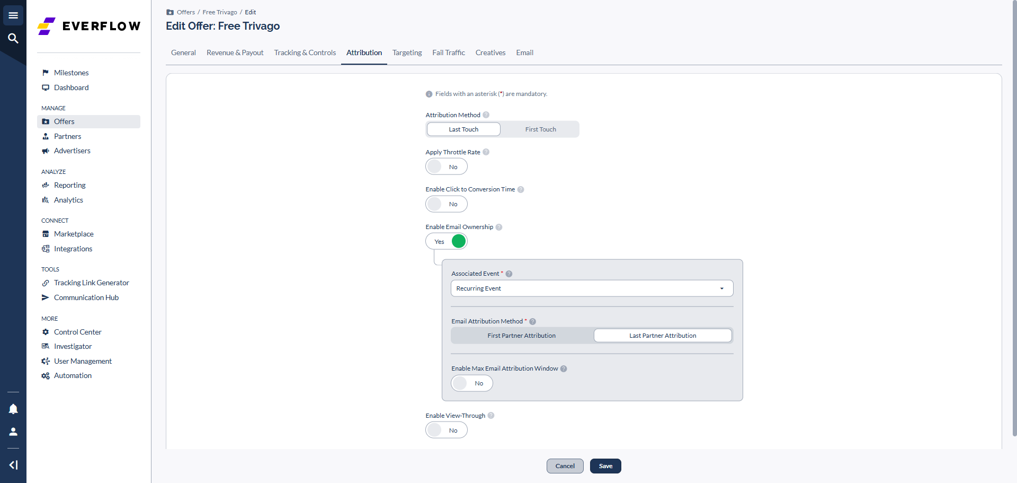Toggle Enable View-Through switch
Screen dimensions: 1017x483
tap(447, 430)
